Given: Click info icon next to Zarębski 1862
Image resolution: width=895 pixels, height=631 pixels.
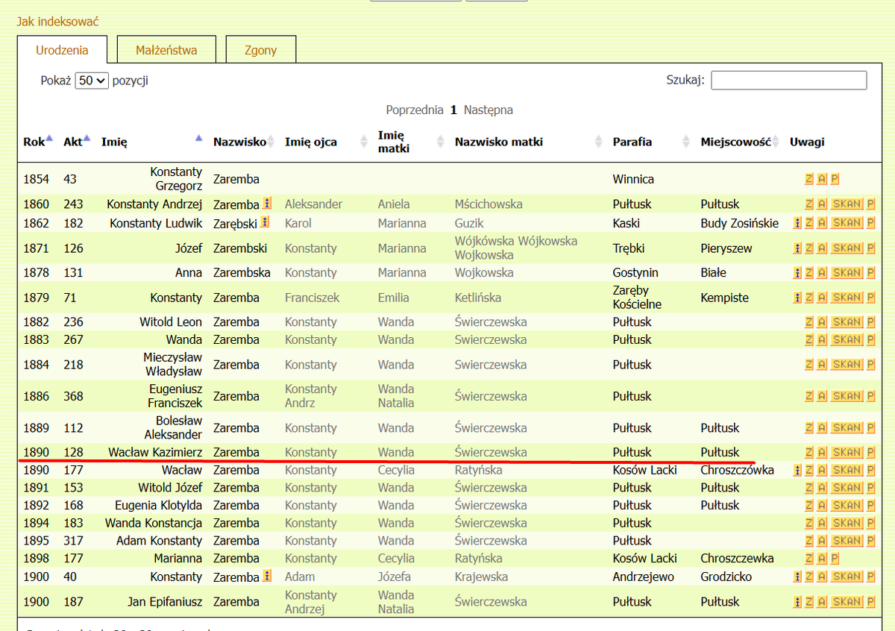Looking at the screenshot, I should pyautogui.click(x=265, y=222).
